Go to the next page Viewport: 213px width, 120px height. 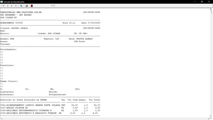tap(12, 6)
